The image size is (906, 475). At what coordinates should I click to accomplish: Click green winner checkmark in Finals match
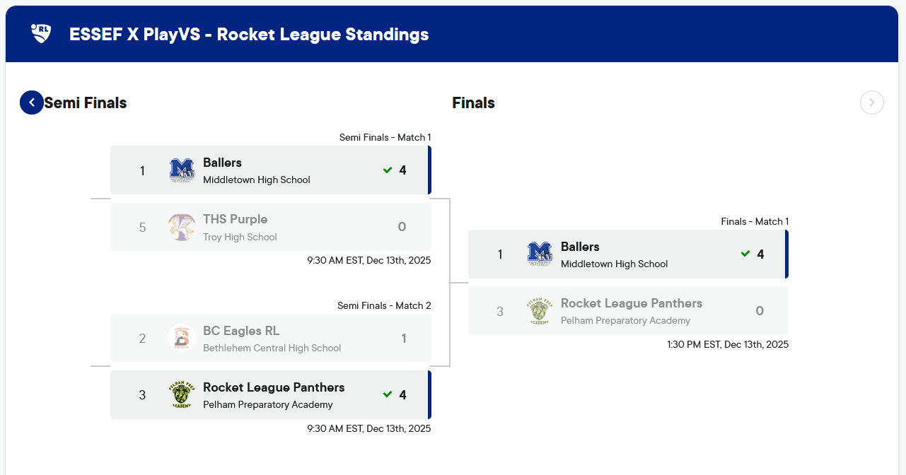point(745,254)
